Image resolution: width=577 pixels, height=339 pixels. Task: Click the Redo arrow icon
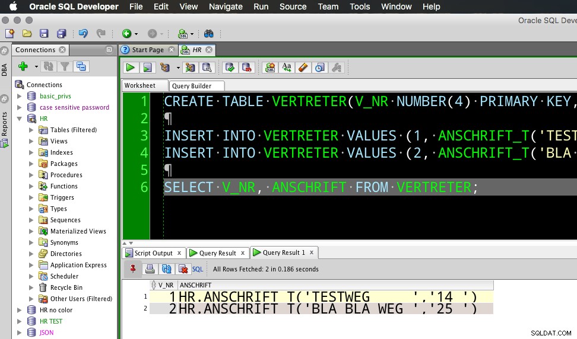[x=100, y=34]
